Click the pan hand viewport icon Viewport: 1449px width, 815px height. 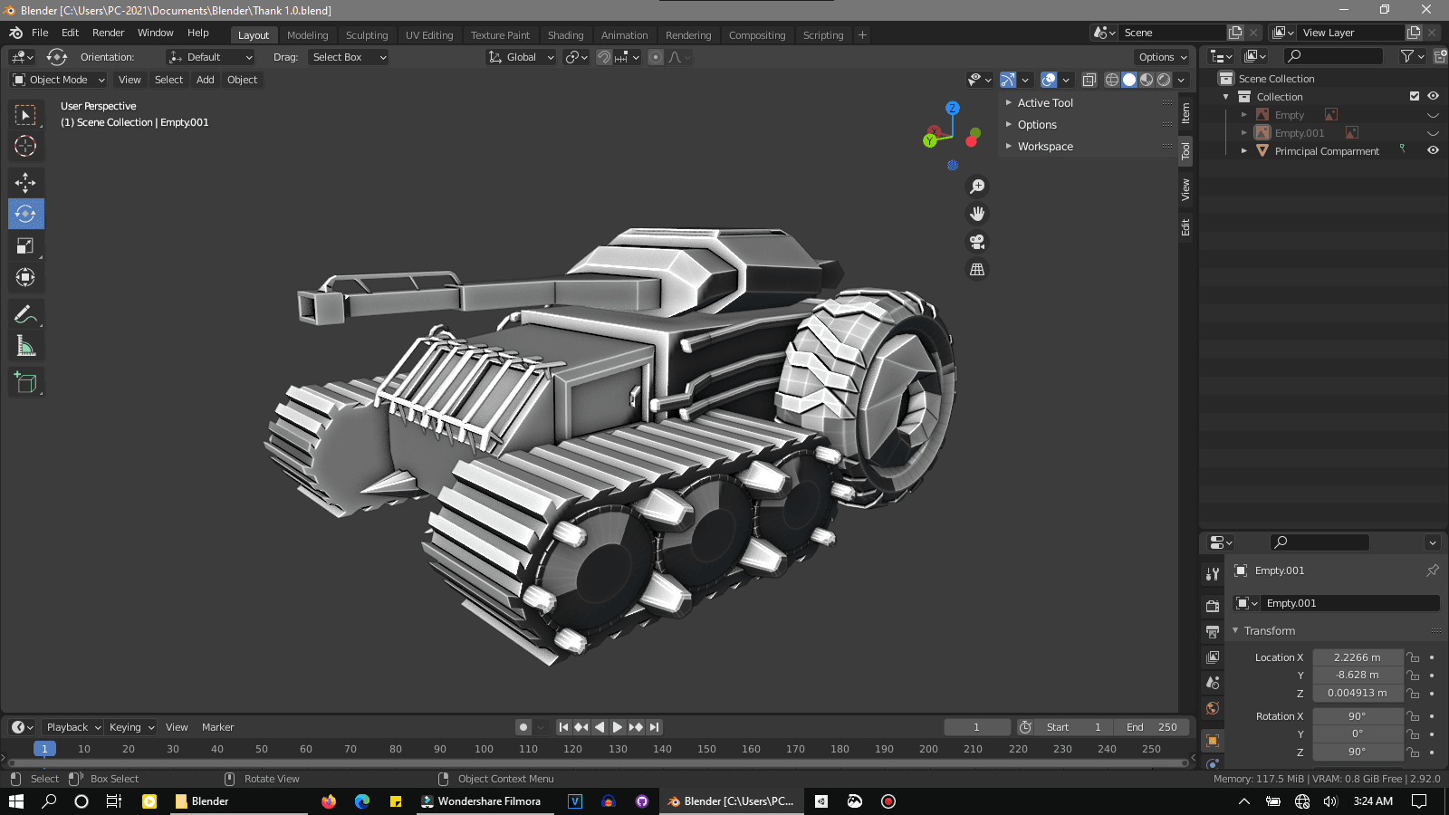pos(977,214)
